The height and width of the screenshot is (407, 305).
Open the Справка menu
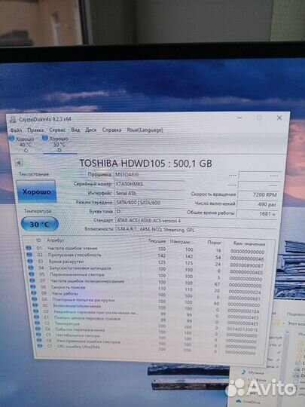111,130
